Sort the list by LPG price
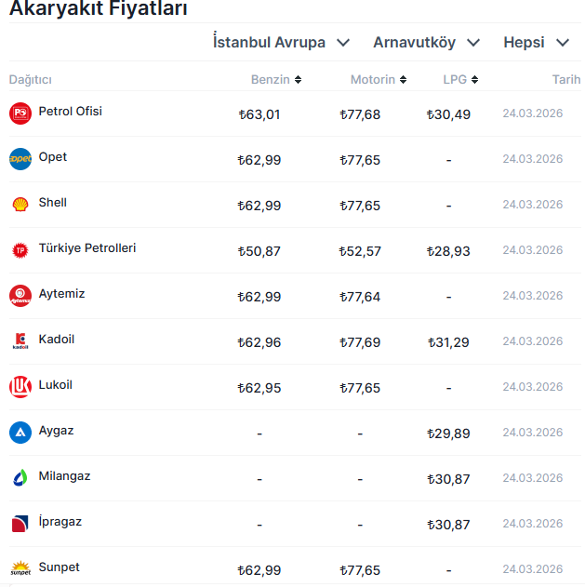The height and width of the screenshot is (587, 585). (x=460, y=80)
